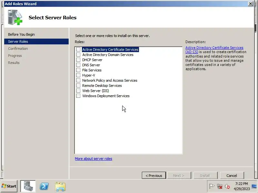Check the Active Directory Certificate Services checkbox
The image size is (258, 193).
click(x=78, y=50)
